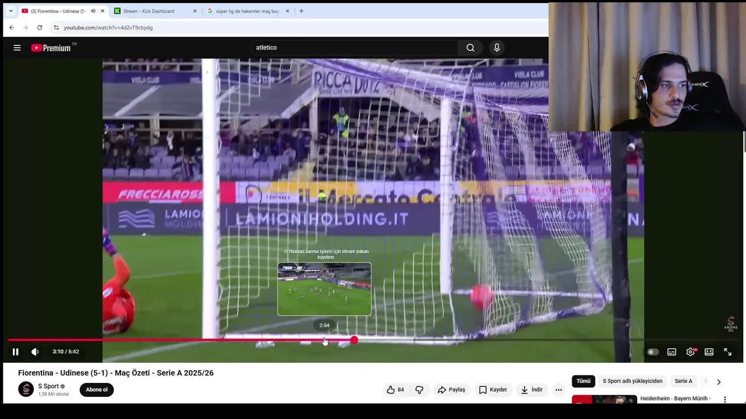
Task: Subscribe using Abone ol button
Action: pos(97,390)
